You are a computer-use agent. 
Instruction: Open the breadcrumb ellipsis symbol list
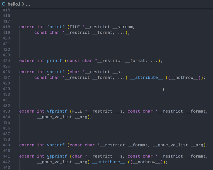click(28, 4)
